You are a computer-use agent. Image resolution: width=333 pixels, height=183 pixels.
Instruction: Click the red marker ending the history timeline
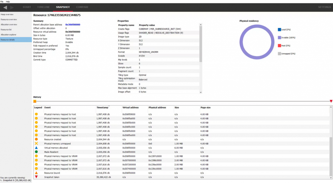coord(331,101)
